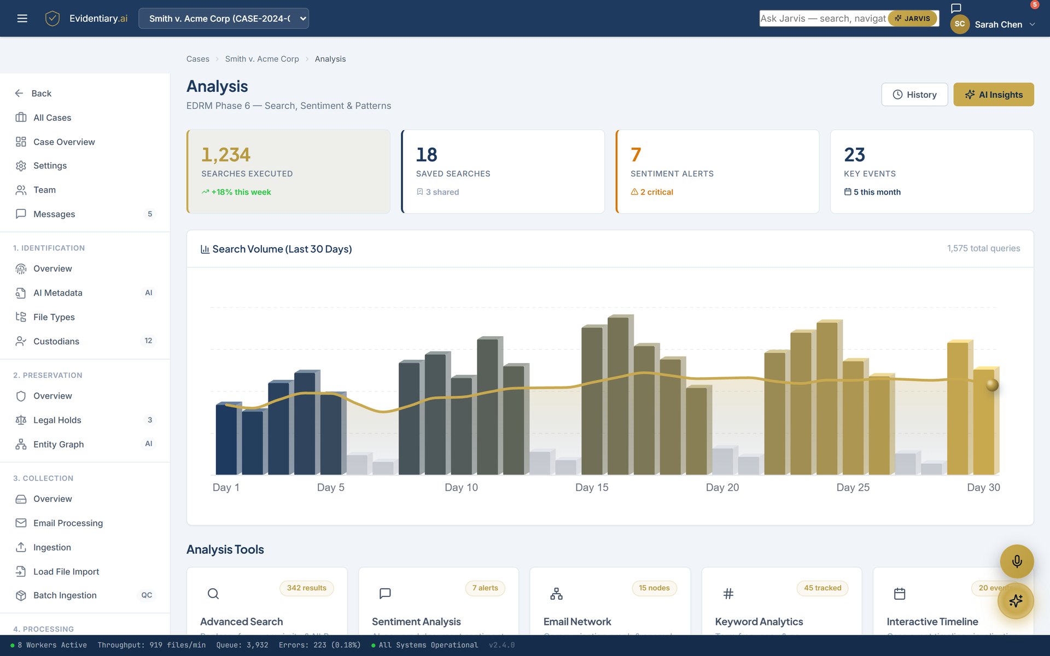Click the Day 30 trendline marker
This screenshot has width=1050, height=656.
[x=992, y=385]
